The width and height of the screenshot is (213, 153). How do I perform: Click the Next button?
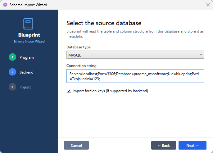[193, 145]
